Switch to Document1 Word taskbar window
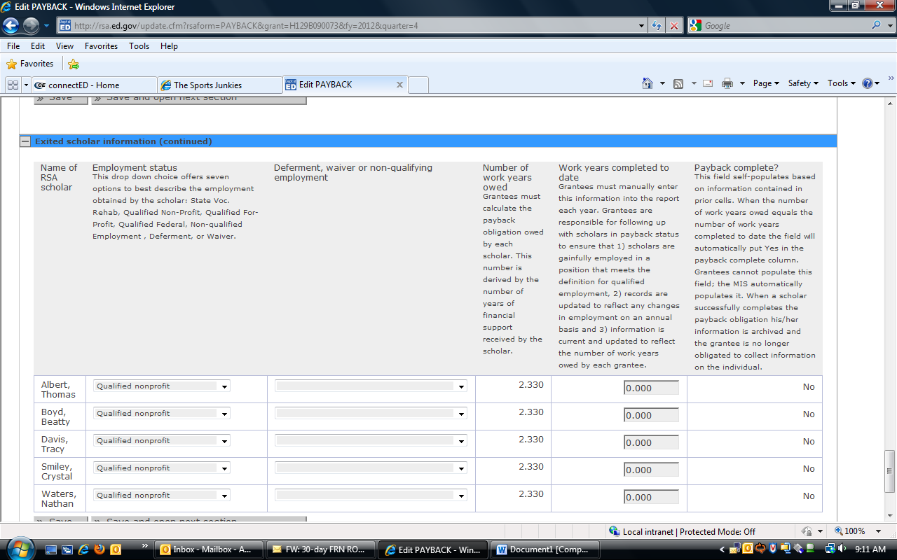 tap(545, 549)
